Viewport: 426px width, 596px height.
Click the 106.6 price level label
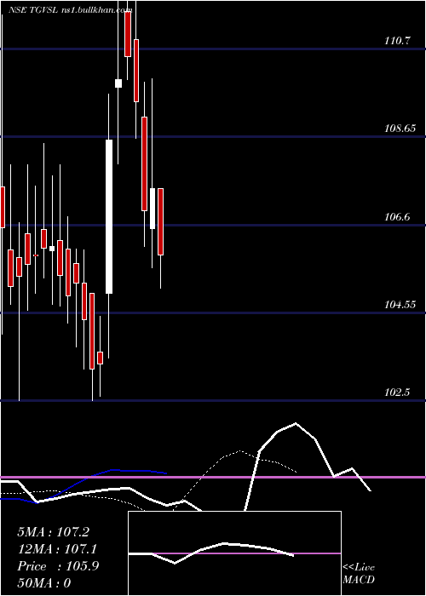tap(397, 216)
